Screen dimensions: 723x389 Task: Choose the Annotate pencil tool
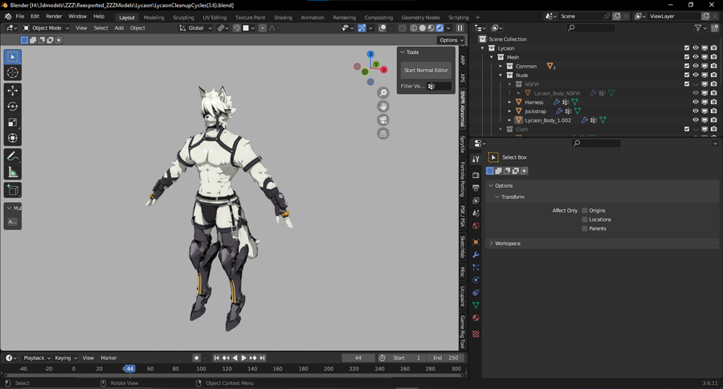click(13, 156)
